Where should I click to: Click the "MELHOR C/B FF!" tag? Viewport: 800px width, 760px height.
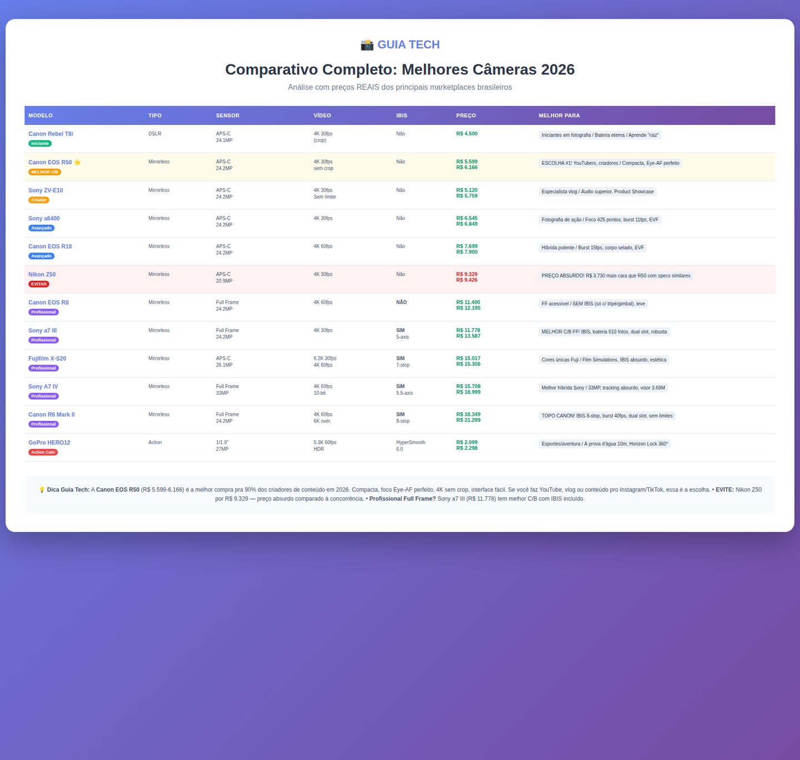[604, 332]
